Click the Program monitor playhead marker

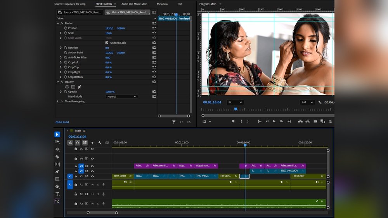(x=236, y=109)
